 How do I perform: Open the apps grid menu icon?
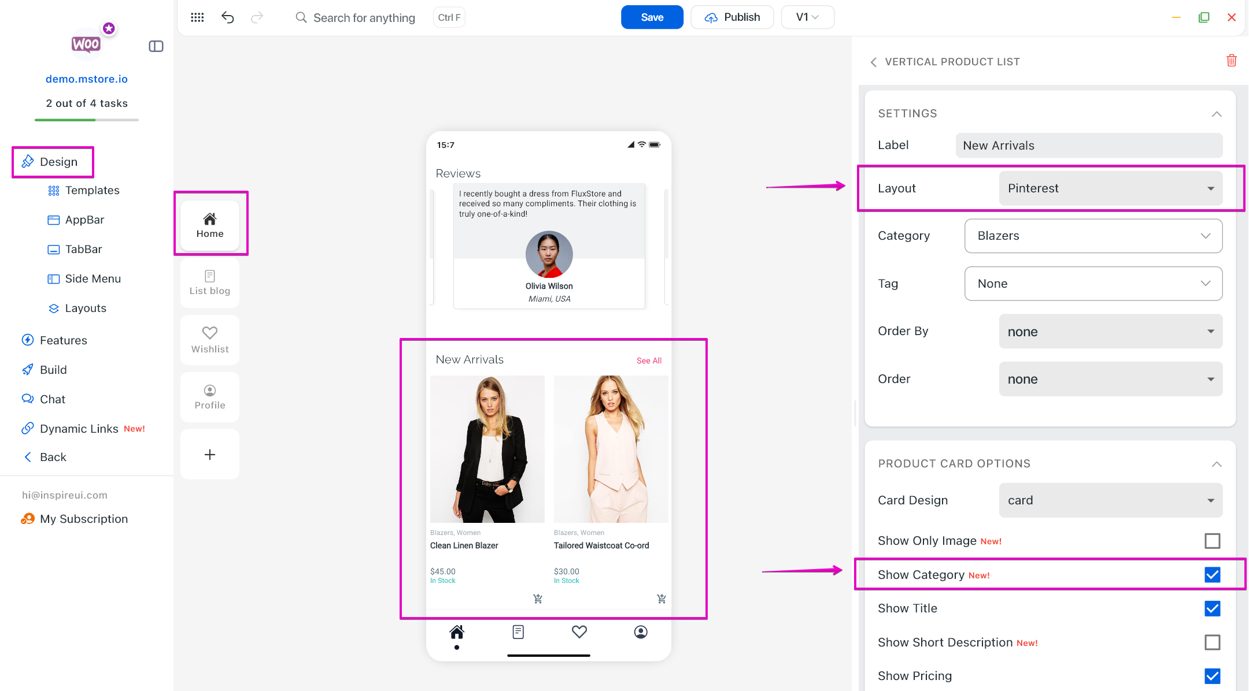point(197,17)
